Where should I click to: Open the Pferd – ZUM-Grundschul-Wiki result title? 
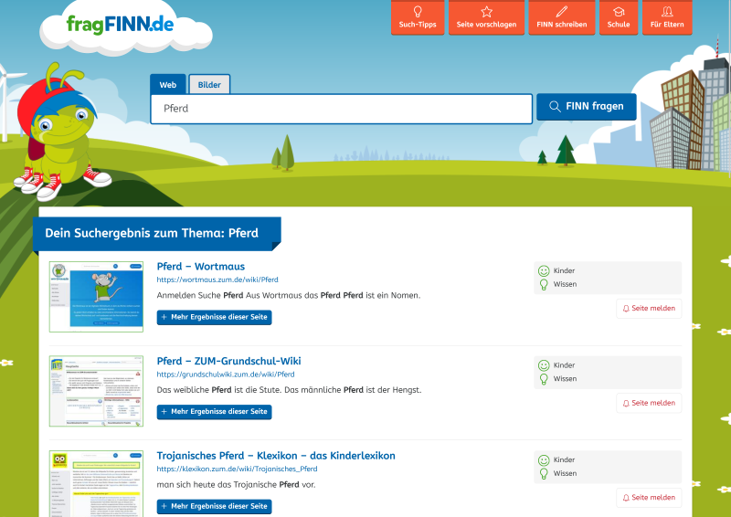pos(229,362)
